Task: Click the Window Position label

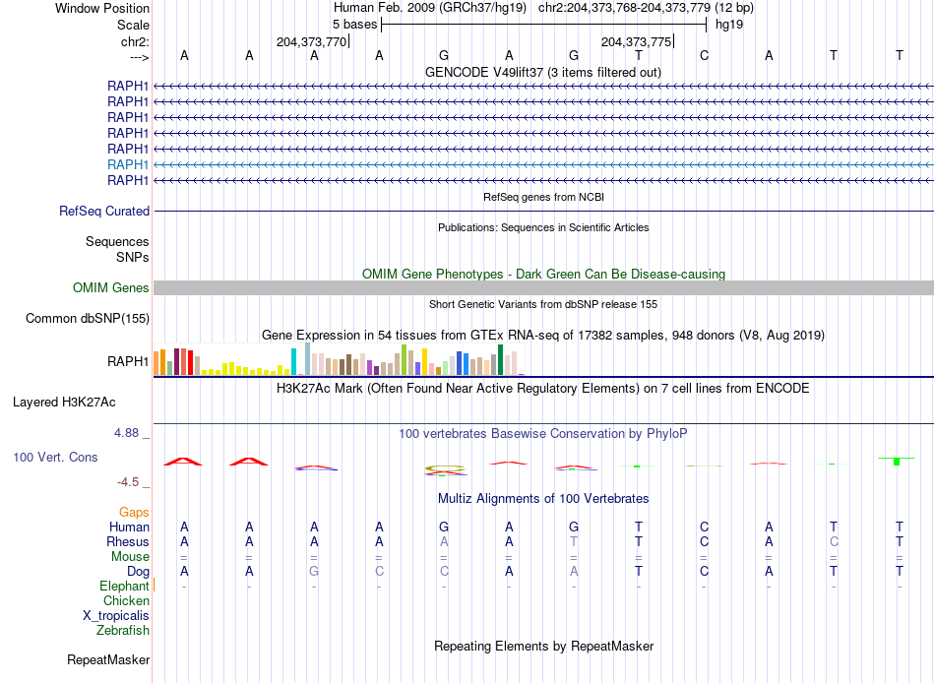Action: pos(102,8)
